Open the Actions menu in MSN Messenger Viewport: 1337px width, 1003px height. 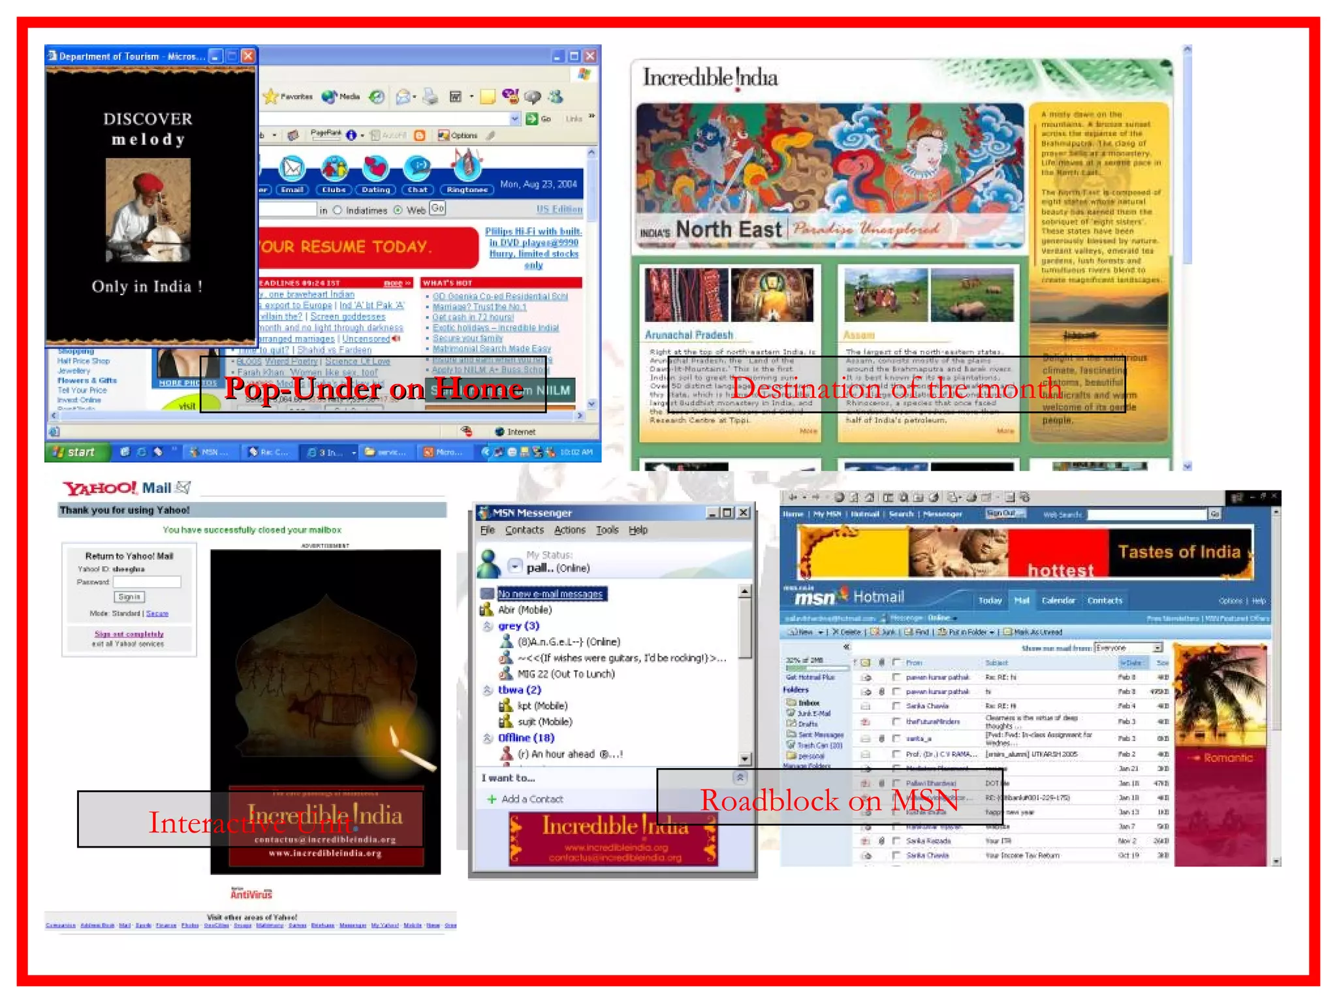tap(569, 530)
